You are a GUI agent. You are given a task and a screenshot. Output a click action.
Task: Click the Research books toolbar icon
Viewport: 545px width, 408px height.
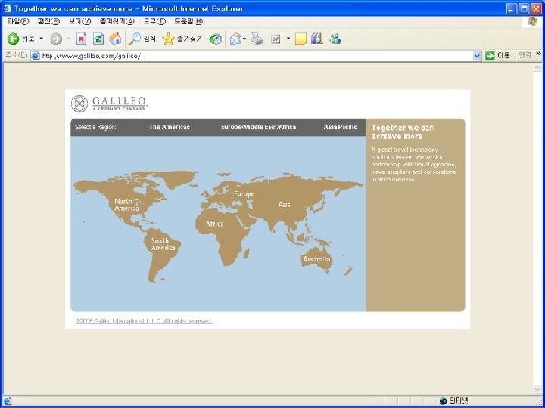(317, 39)
